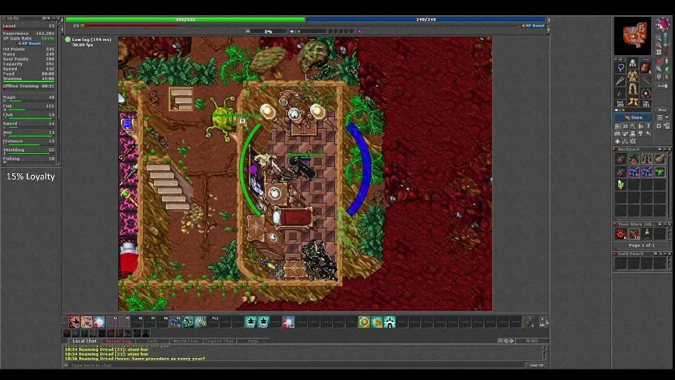Open the inventory options dropdown menu
The height and width of the screenshot is (380, 675).
point(663,117)
